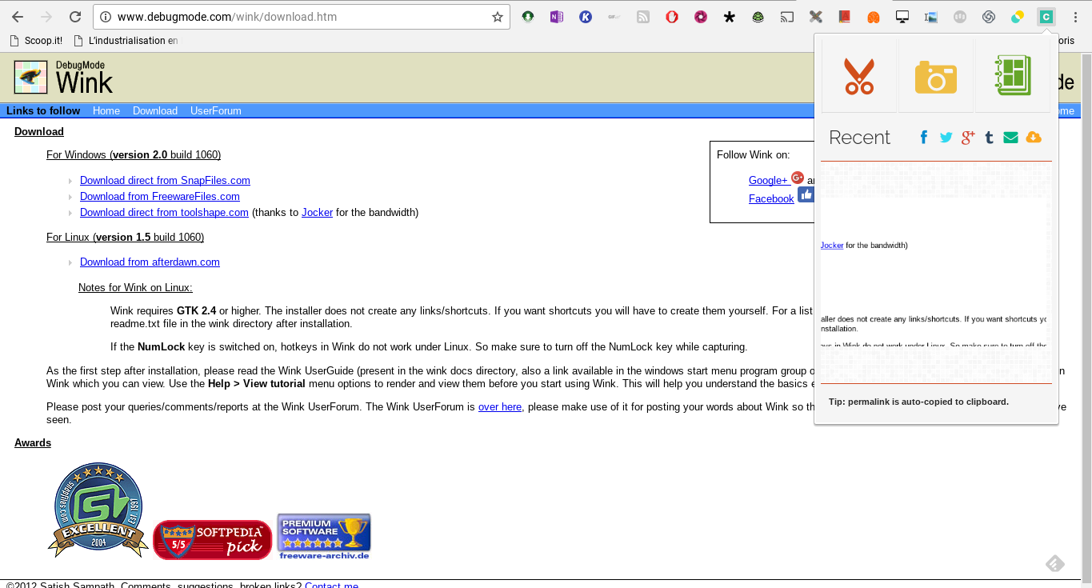
Task: Click the recent clip thumbnail in popup
Action: 934,272
